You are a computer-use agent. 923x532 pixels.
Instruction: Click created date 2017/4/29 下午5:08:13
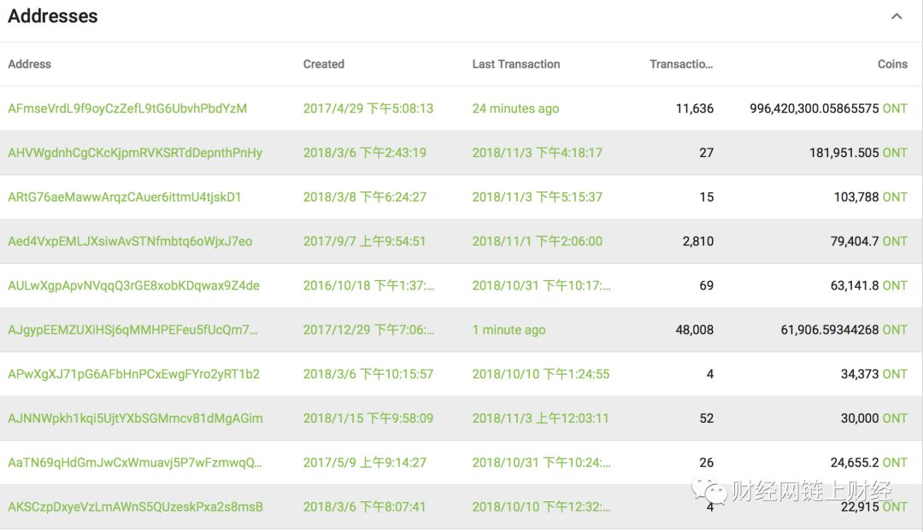coord(367,108)
